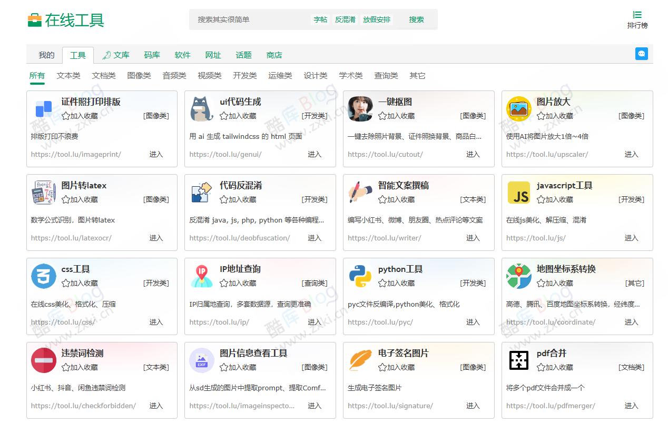Switch to the 软件 tab

click(182, 55)
